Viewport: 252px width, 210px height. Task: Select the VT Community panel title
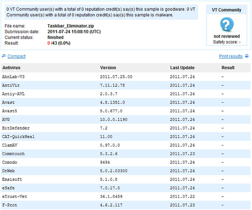point(226,10)
